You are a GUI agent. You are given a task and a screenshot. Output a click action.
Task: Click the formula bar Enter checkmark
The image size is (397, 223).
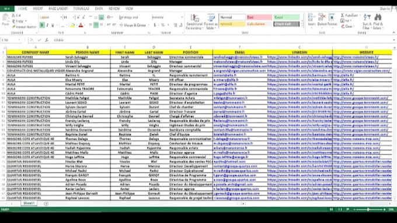(39, 40)
